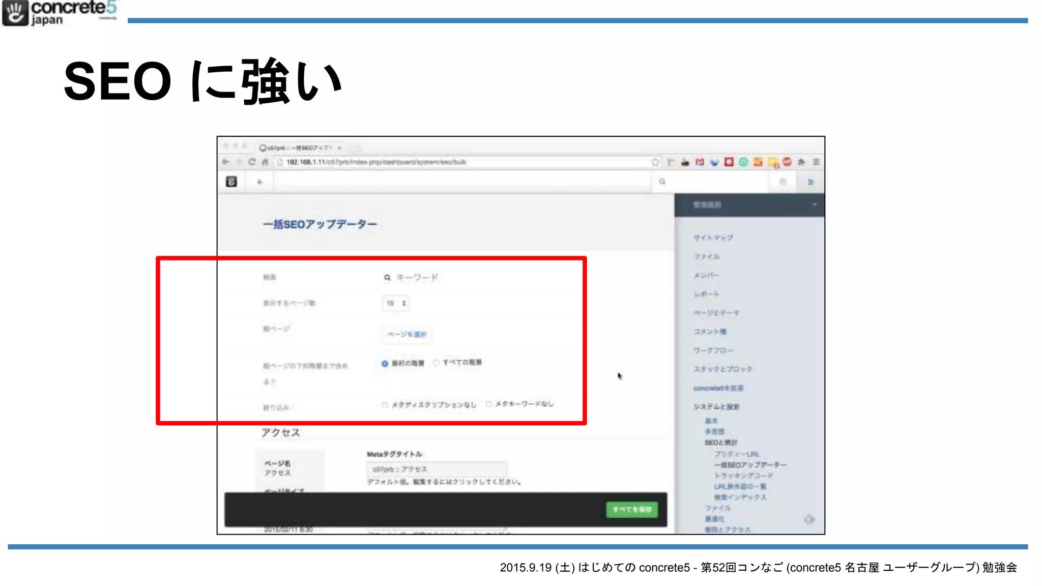
Task: Click the Meta tag title input field
Action: click(437, 469)
